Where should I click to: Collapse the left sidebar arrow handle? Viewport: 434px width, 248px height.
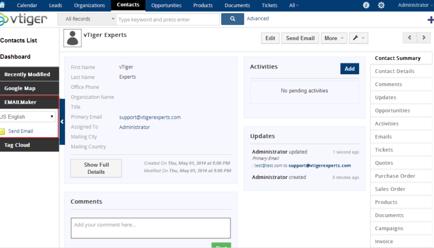(x=62, y=122)
